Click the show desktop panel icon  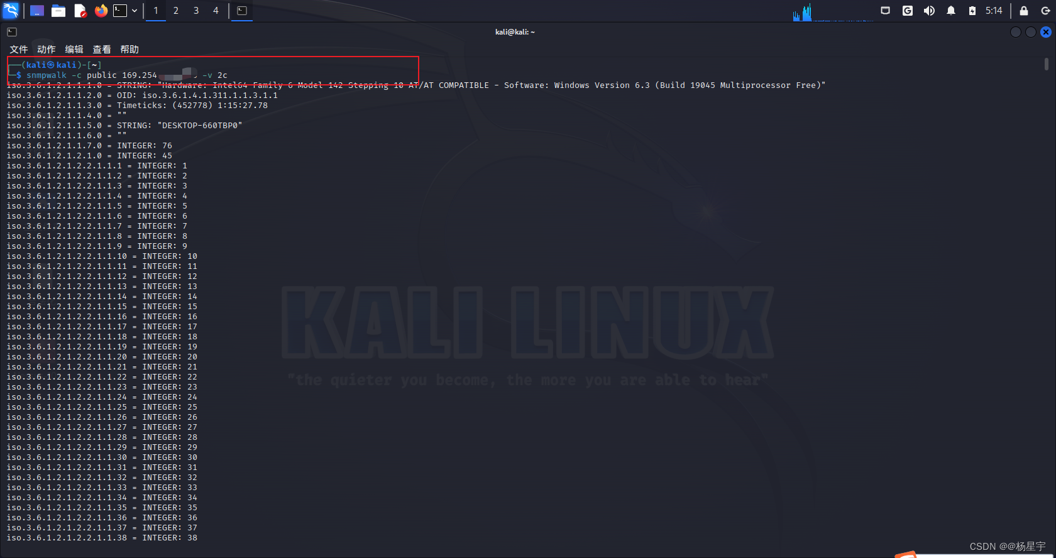click(x=37, y=11)
